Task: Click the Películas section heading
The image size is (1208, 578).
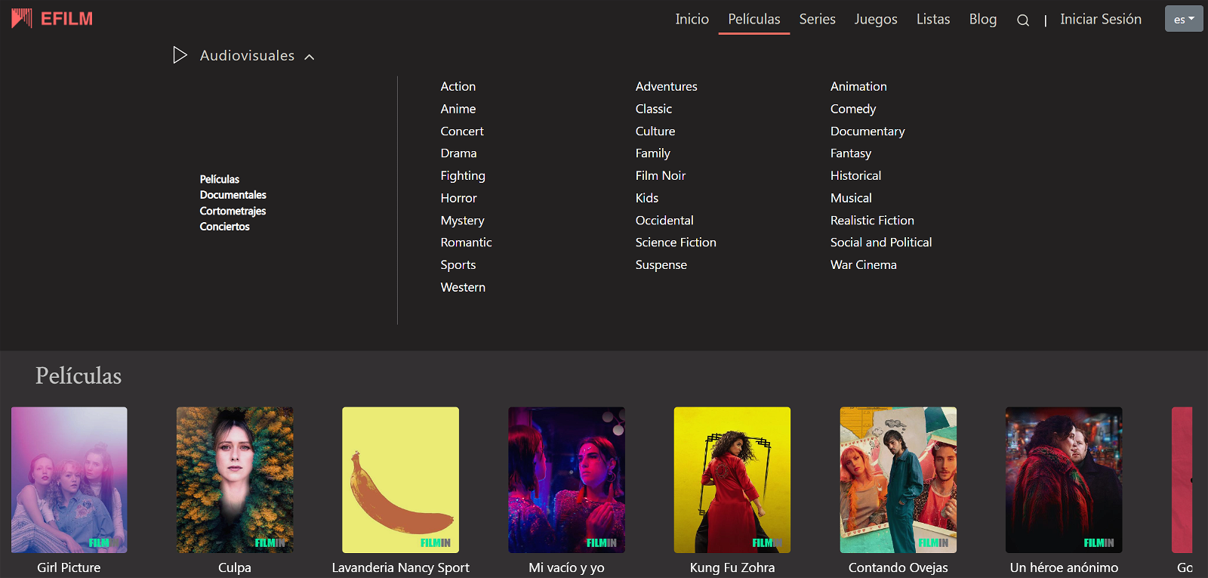Action: coord(79,376)
